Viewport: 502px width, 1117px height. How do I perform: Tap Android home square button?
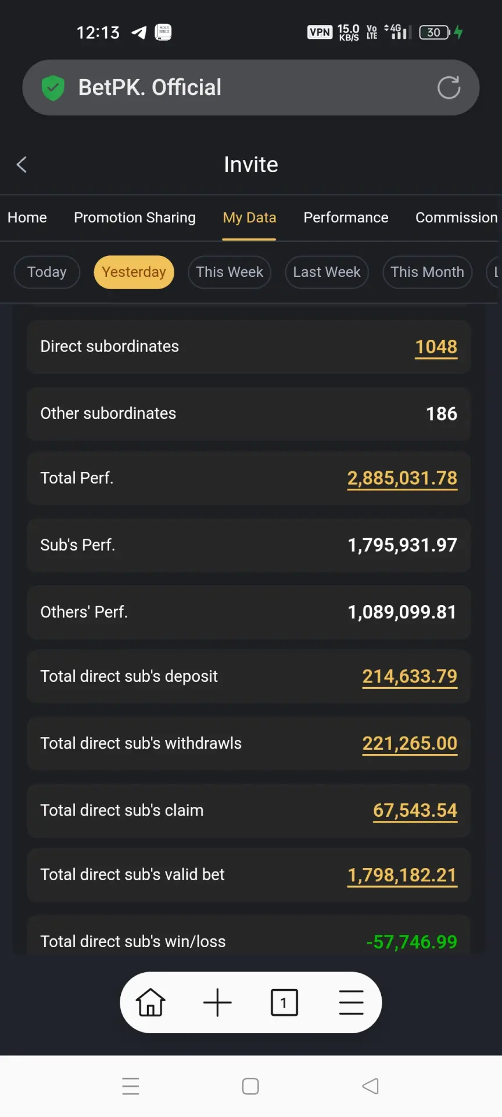(250, 1086)
